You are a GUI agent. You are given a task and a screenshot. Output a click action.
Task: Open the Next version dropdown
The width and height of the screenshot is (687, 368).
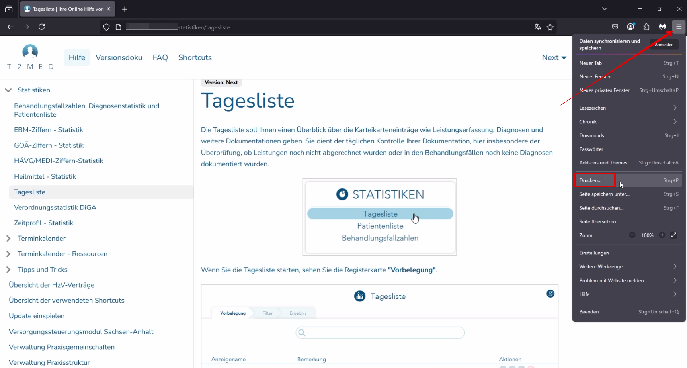point(554,57)
